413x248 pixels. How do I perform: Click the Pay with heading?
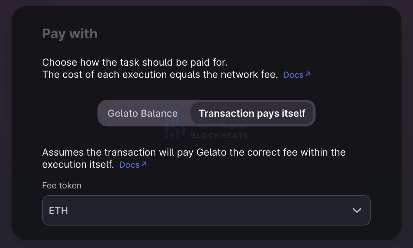[70, 33]
